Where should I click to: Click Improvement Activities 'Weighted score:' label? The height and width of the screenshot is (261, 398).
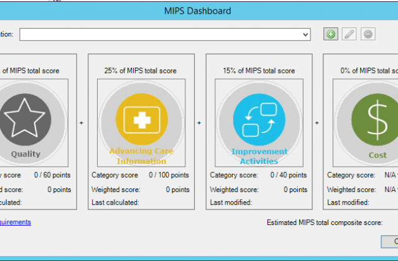234,190
